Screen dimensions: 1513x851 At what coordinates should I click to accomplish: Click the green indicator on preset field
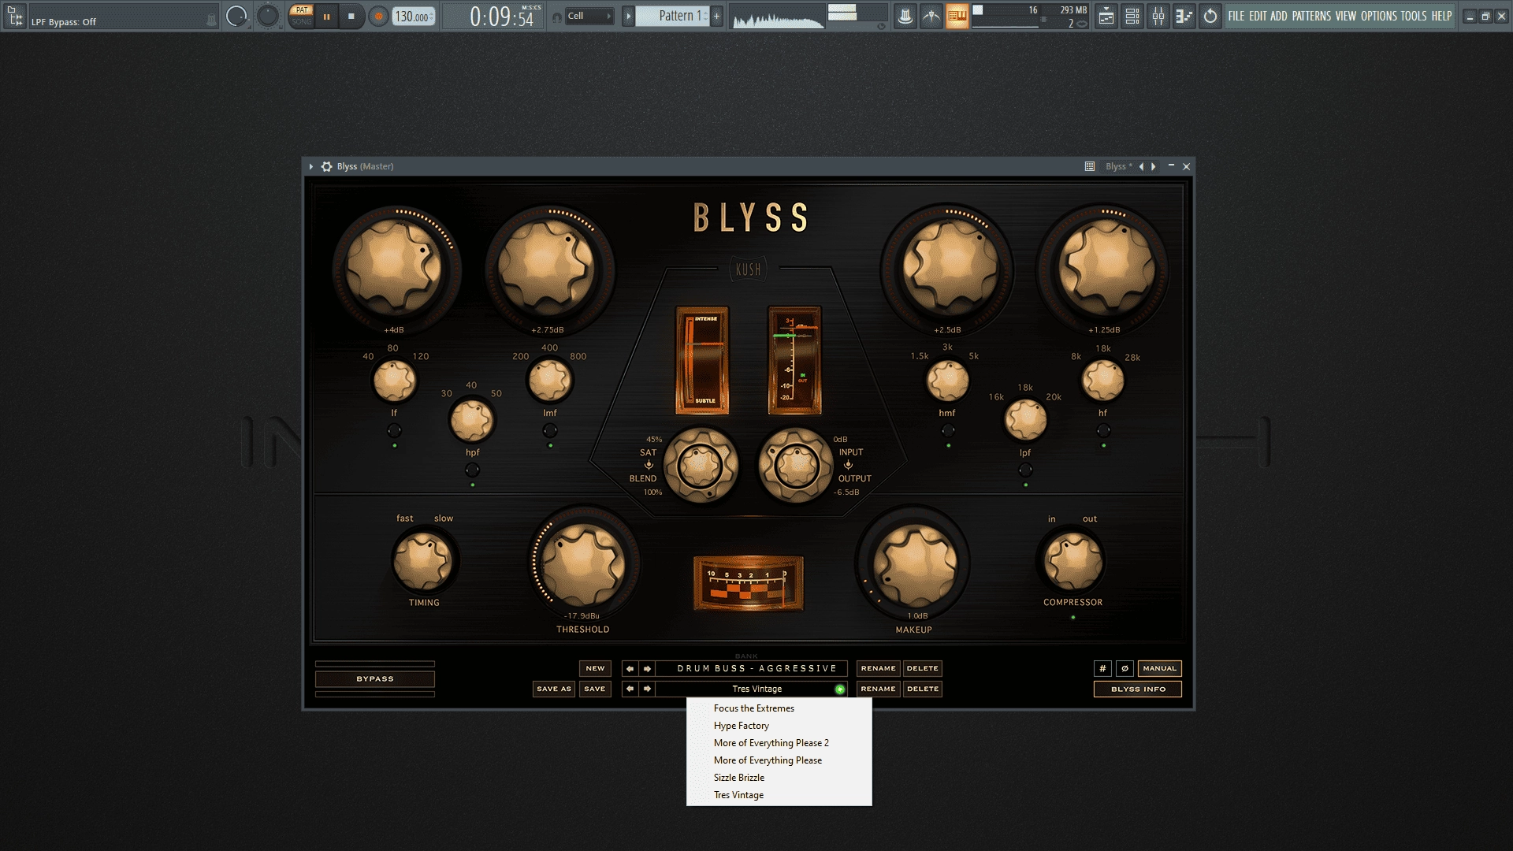coord(840,689)
